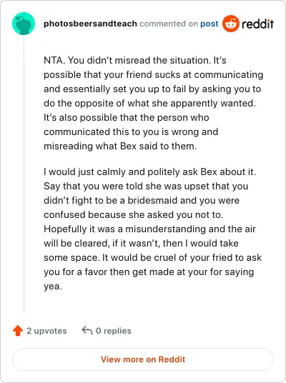Follow the blue "post" link
Image resolution: width=286 pixels, height=383 pixels.
click(209, 24)
